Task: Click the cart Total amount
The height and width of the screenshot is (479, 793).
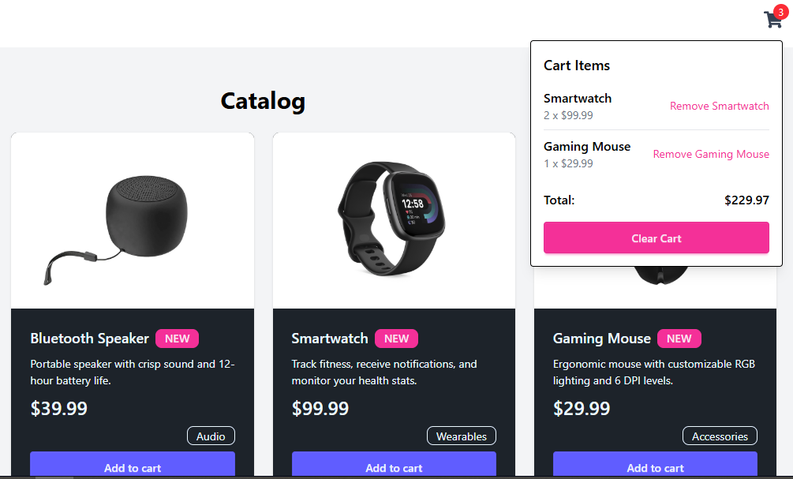Action: tap(746, 200)
